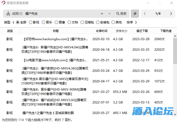Select the 音乐 type radio button
177x122 pixels.
(44, 22)
